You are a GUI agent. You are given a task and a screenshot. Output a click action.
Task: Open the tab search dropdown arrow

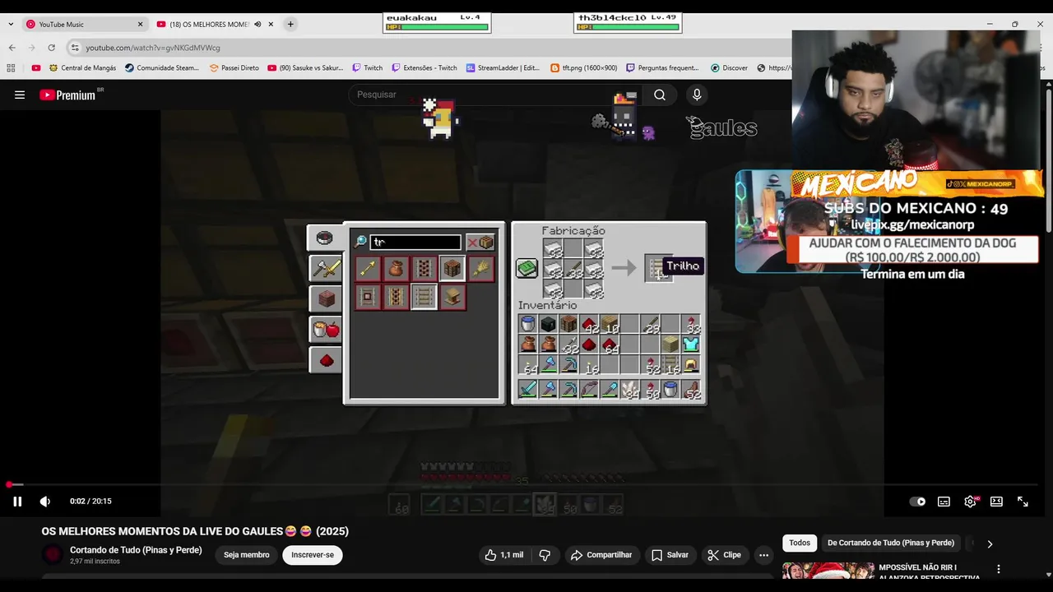pyautogui.click(x=11, y=24)
